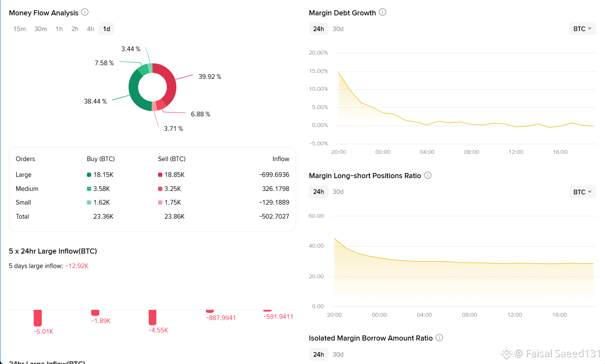Viewport: 605px width, 364px height.
Task: Select the 30m interval button
Action: (x=40, y=29)
